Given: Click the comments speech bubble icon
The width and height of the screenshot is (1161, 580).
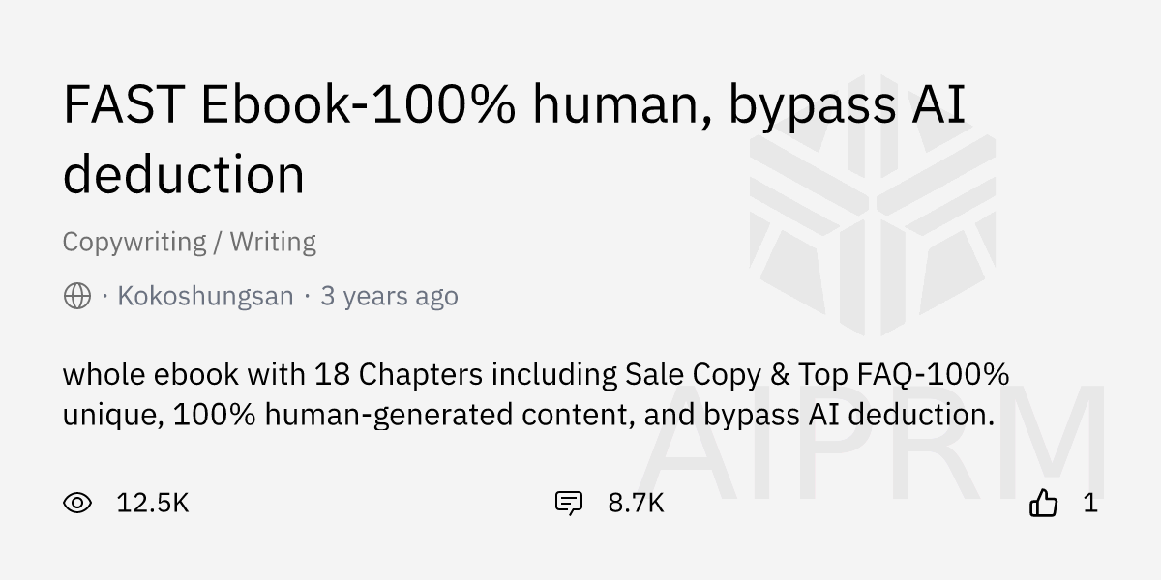Looking at the screenshot, I should click(568, 503).
